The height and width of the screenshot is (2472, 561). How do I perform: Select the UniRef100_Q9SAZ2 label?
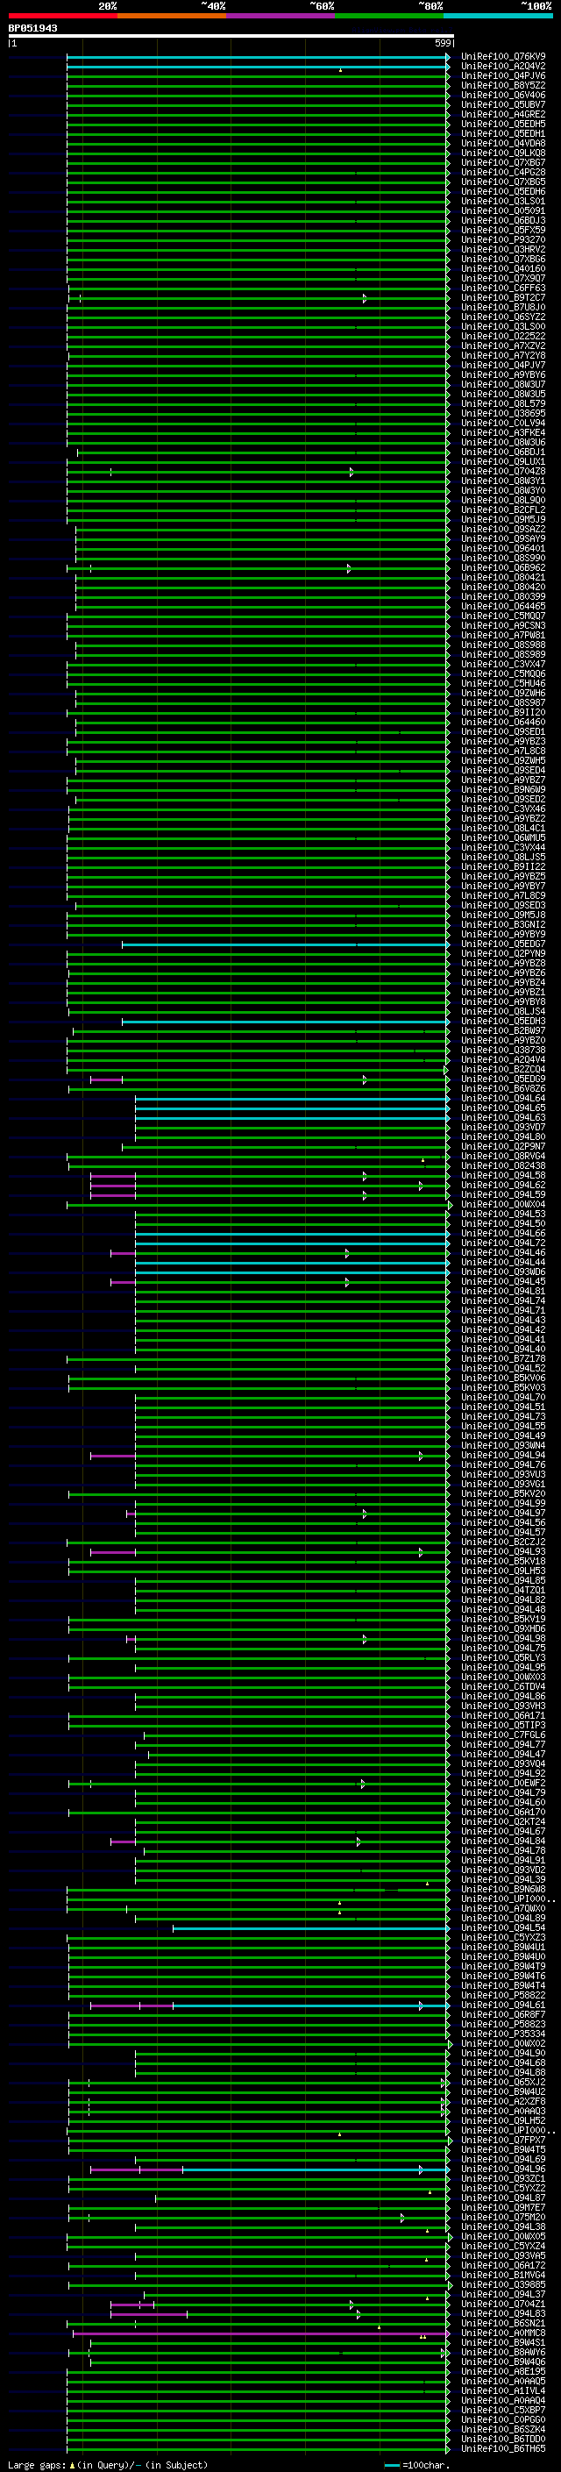tap(502, 530)
